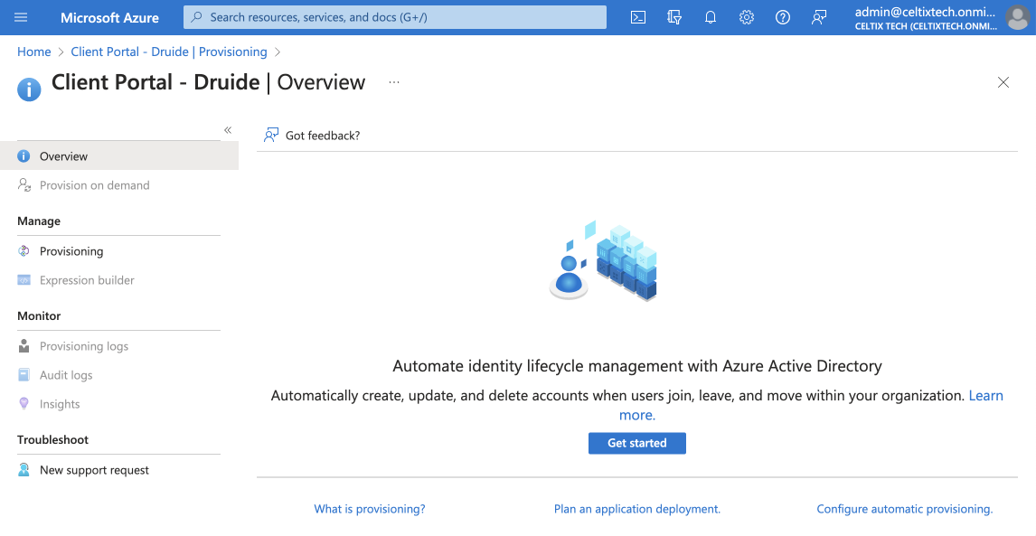1036x536 pixels.
Task: Click the Get started button
Action: pyautogui.click(x=637, y=443)
